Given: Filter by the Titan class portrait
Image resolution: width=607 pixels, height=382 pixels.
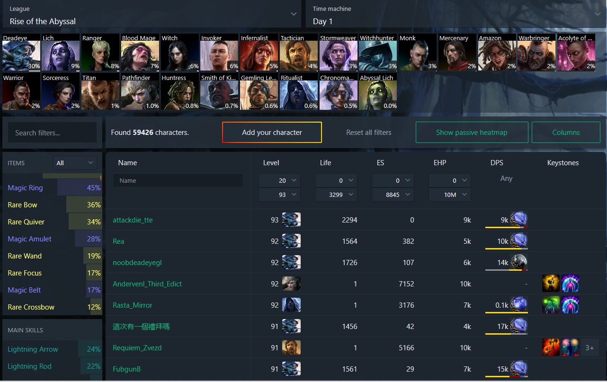Looking at the screenshot, I should 101,92.
